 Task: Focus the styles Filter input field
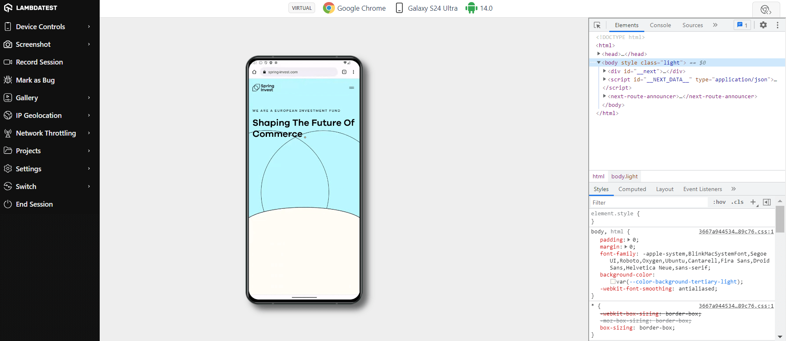pyautogui.click(x=648, y=203)
